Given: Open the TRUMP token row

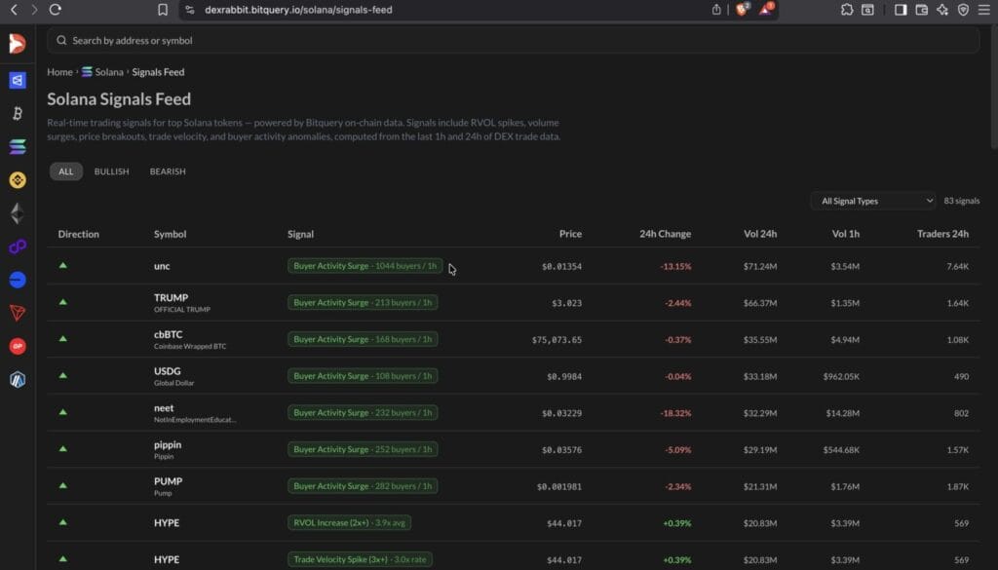Looking at the screenshot, I should [x=171, y=298].
